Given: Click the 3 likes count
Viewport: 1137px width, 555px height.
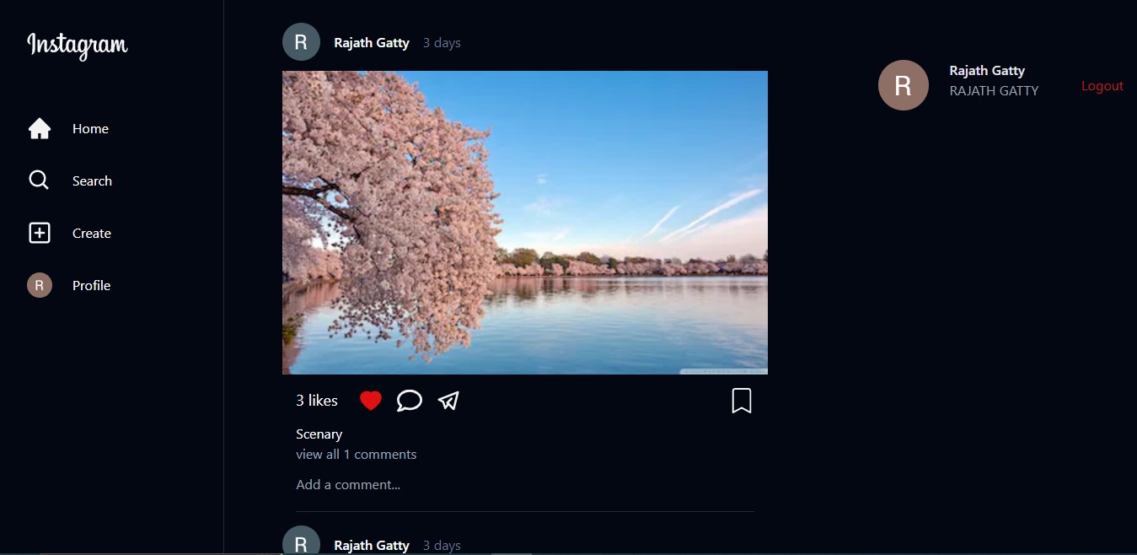Looking at the screenshot, I should pos(316,400).
